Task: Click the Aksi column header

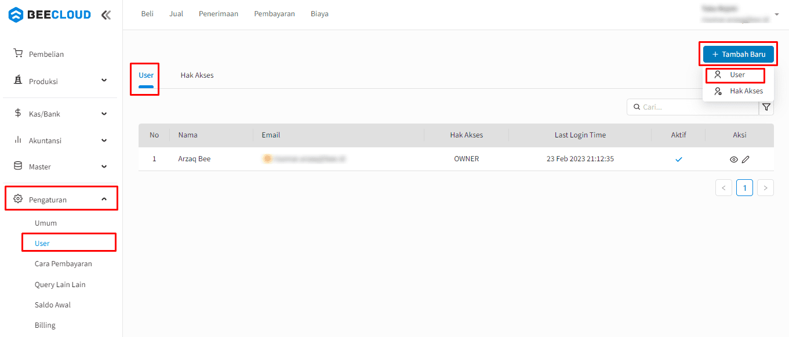Action: [740, 135]
